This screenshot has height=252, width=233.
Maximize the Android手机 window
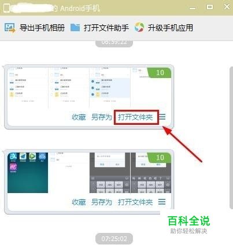[x=210, y=7]
